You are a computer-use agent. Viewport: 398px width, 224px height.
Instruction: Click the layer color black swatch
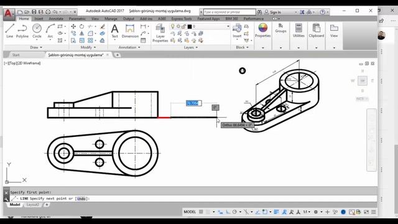[x=190, y=26]
